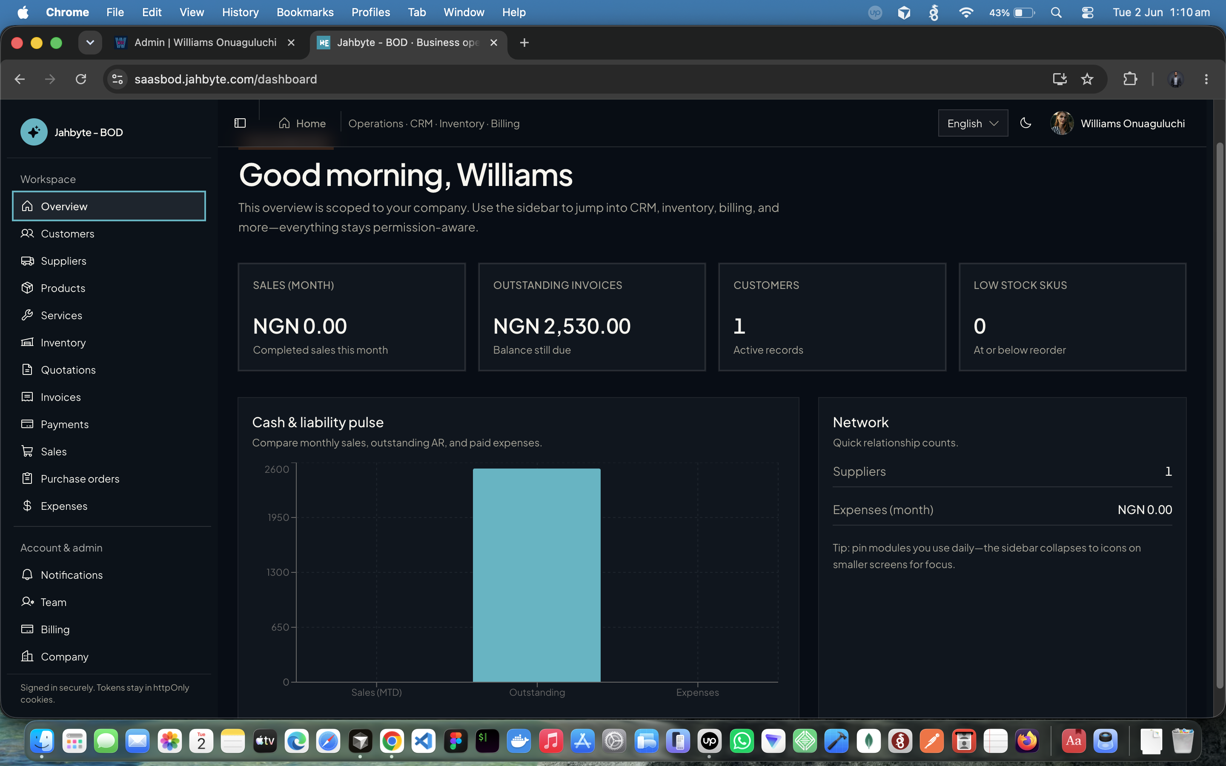
Task: Click the Low Stock SKUs card
Action: [1072, 317]
